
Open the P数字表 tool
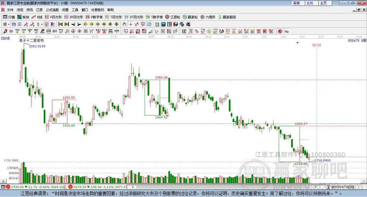point(94,17)
